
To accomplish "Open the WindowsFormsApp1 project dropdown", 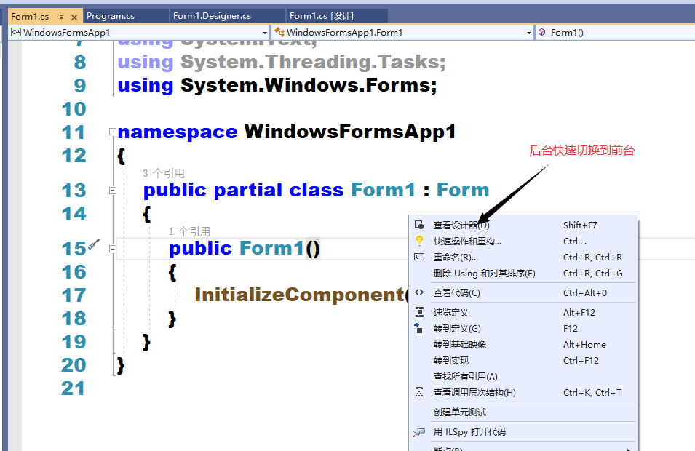I will pos(265,33).
